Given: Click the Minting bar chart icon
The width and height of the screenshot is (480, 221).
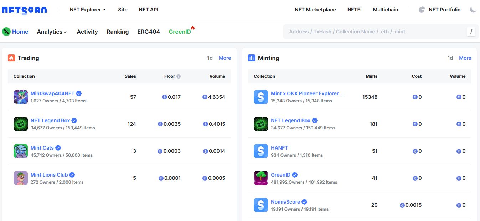Looking at the screenshot, I should pos(252,58).
